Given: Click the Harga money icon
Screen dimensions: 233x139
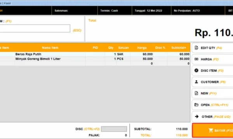Looking at the screenshot, I should [x=196, y=59].
